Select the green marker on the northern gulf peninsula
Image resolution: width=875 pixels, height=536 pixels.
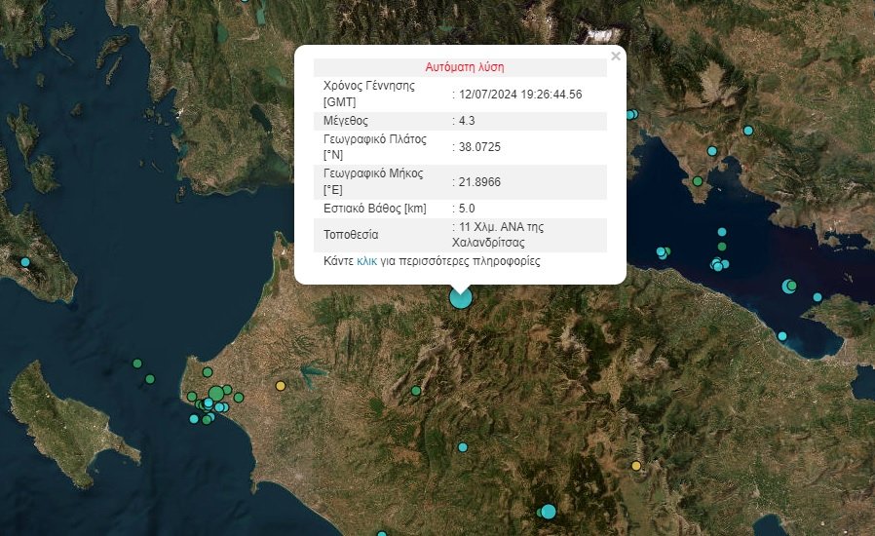698,181
